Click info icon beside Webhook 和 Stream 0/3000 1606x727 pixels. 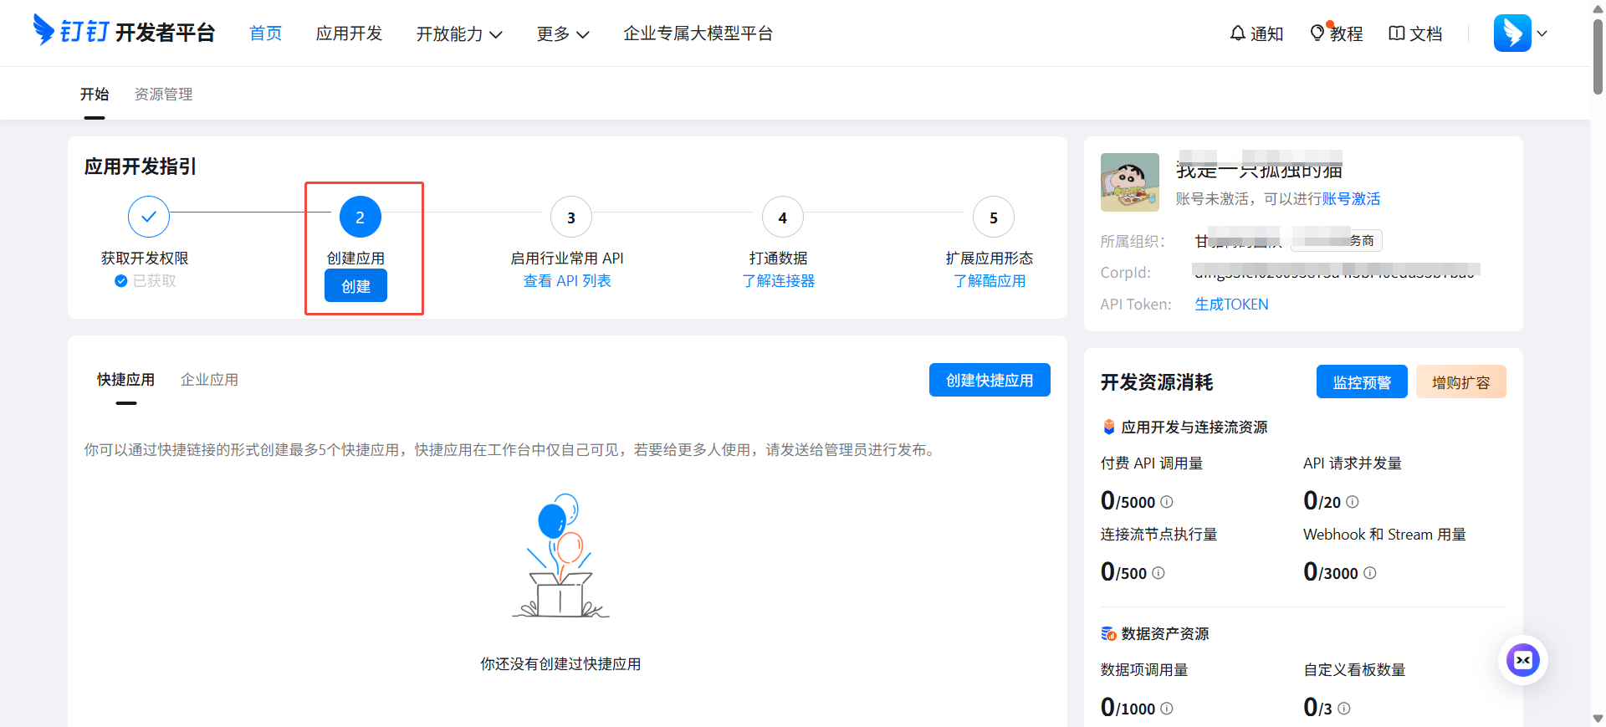(1370, 573)
